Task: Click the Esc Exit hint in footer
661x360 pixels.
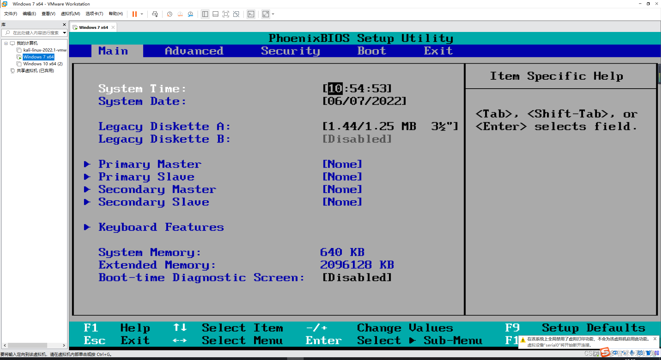Action: tap(117, 340)
